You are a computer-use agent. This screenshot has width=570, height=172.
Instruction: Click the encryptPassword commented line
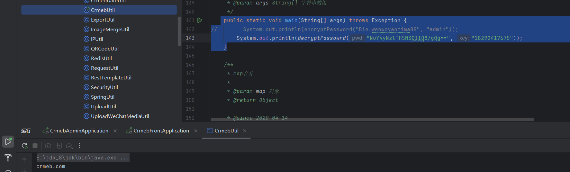[350, 29]
